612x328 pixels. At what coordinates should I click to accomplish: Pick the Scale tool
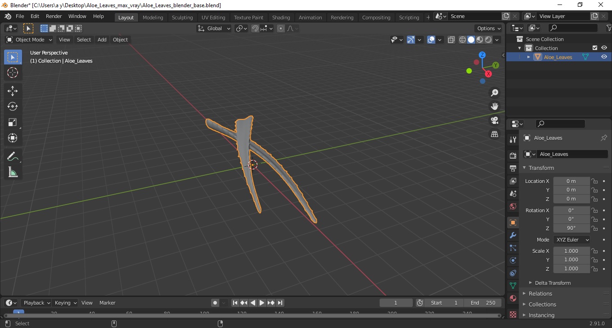(x=13, y=122)
